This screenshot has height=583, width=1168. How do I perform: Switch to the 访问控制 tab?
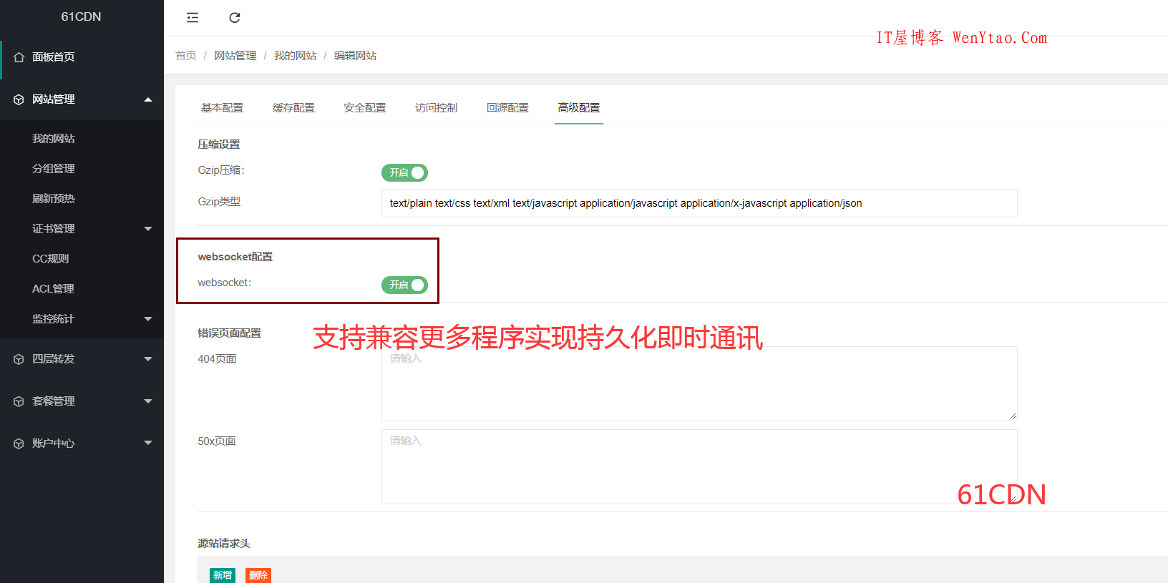coord(436,108)
